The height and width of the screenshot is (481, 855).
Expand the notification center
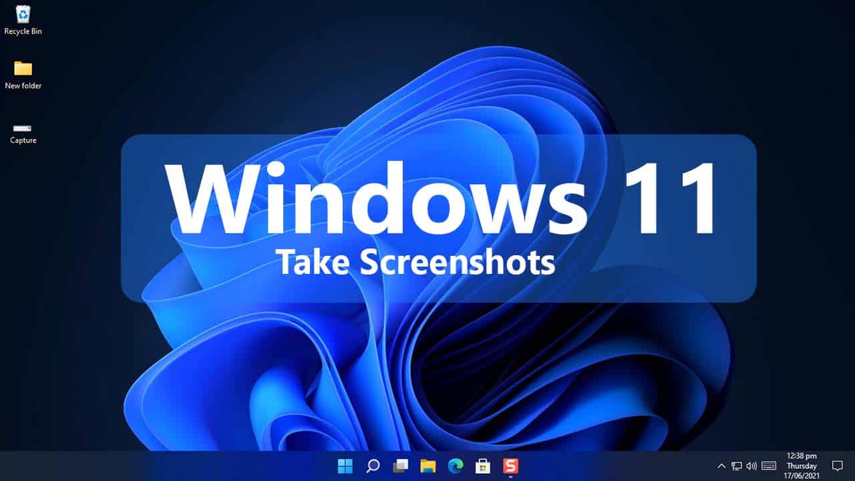point(838,466)
